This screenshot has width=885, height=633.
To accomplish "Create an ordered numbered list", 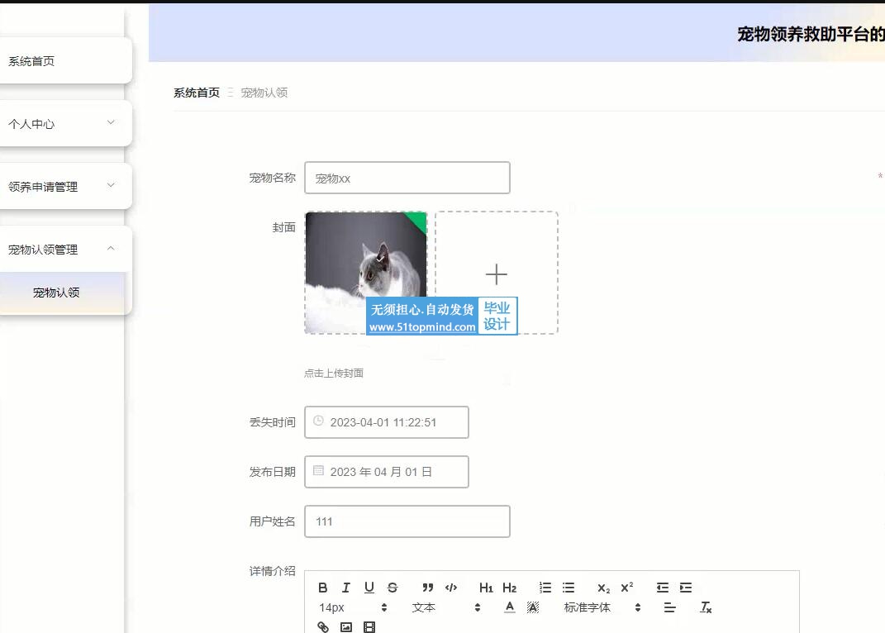I will [x=545, y=588].
